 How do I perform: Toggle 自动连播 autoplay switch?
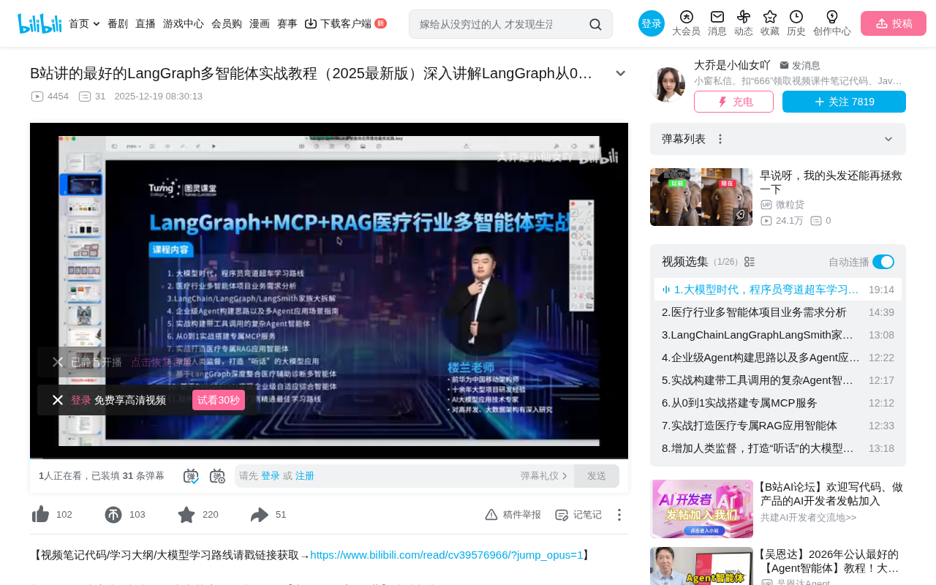(x=883, y=262)
